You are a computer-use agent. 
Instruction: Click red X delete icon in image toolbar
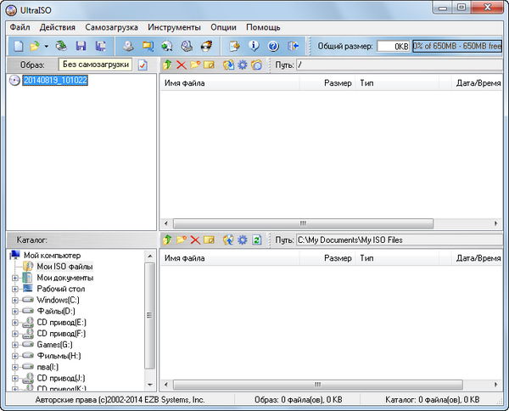[x=181, y=65]
